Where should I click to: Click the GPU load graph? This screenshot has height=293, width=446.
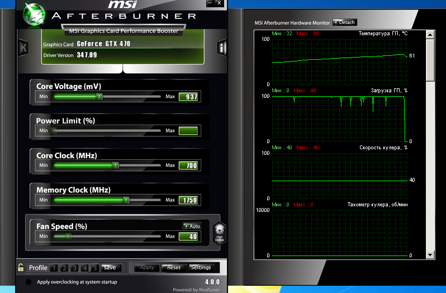[340, 119]
